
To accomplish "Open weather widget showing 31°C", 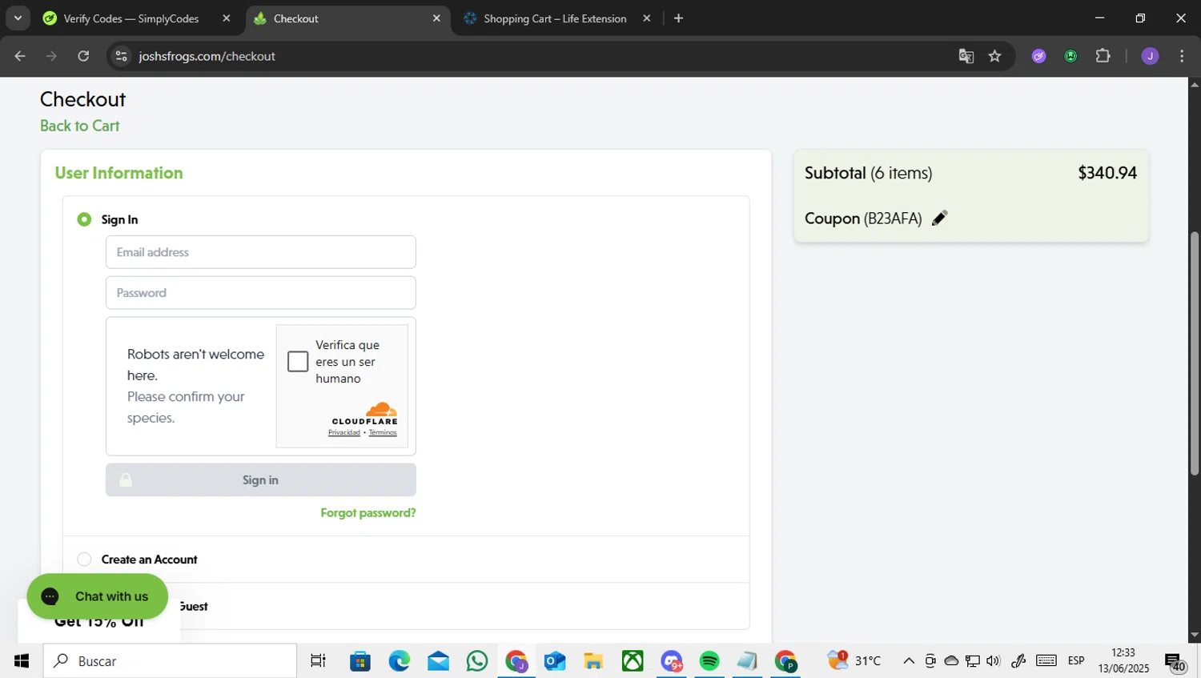I will (854, 660).
